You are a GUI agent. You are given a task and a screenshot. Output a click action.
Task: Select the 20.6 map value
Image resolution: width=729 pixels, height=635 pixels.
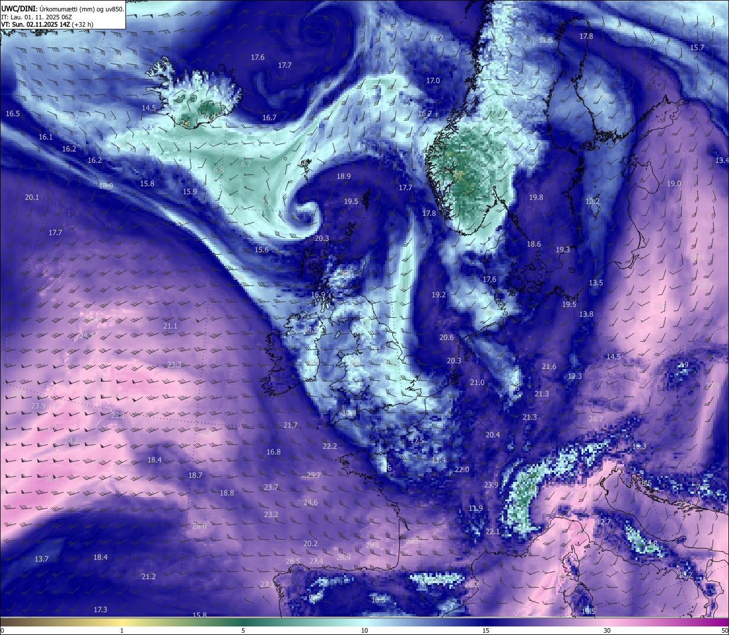[447, 338]
